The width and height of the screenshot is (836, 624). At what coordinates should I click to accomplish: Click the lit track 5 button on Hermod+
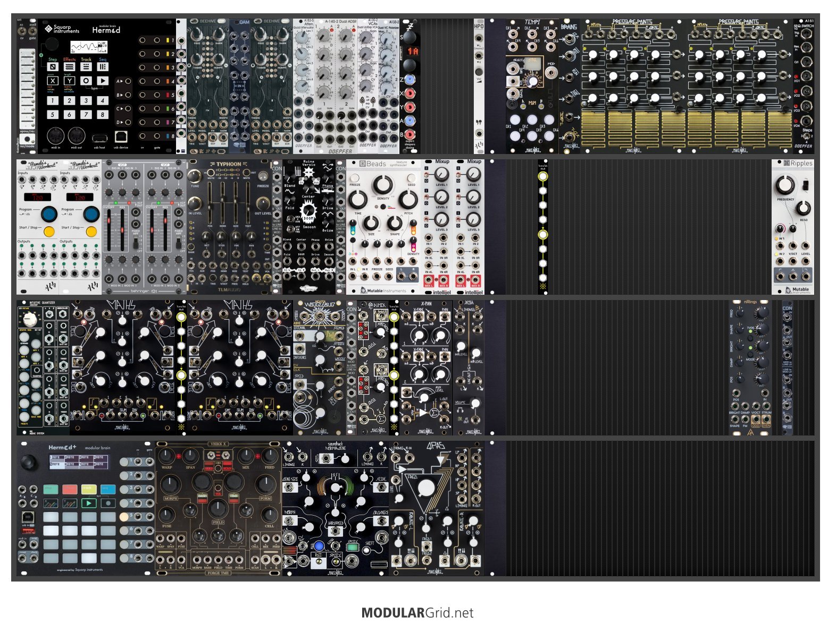click(x=124, y=516)
